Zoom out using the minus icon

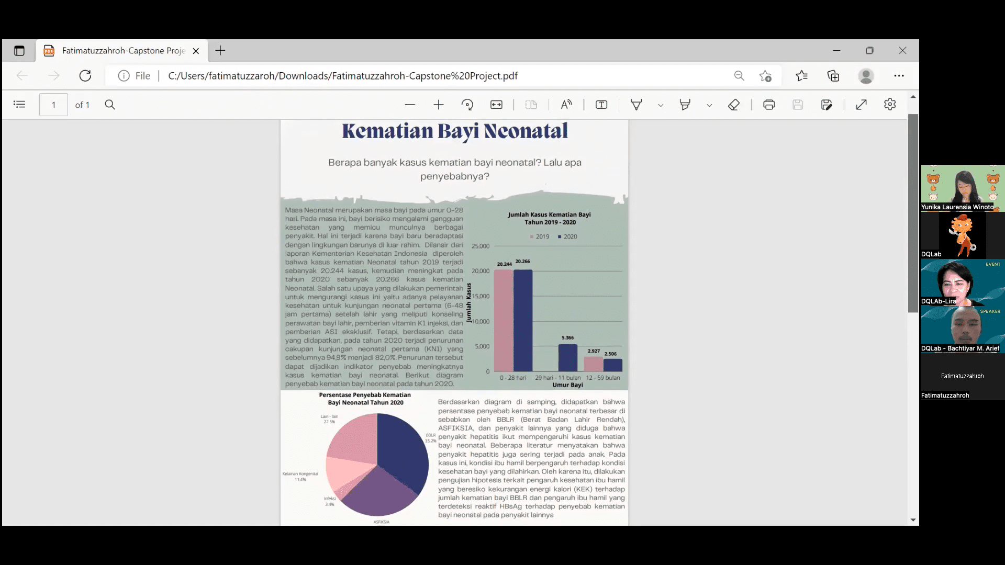click(410, 105)
